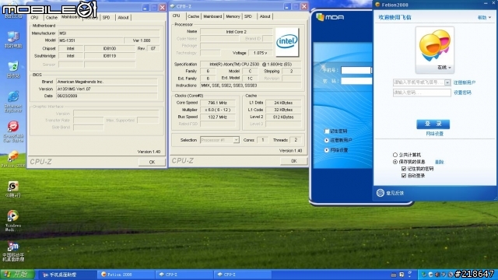Toggle the 记住我的密码 checkbox in Fetion
498x280 pixels.
point(404,169)
